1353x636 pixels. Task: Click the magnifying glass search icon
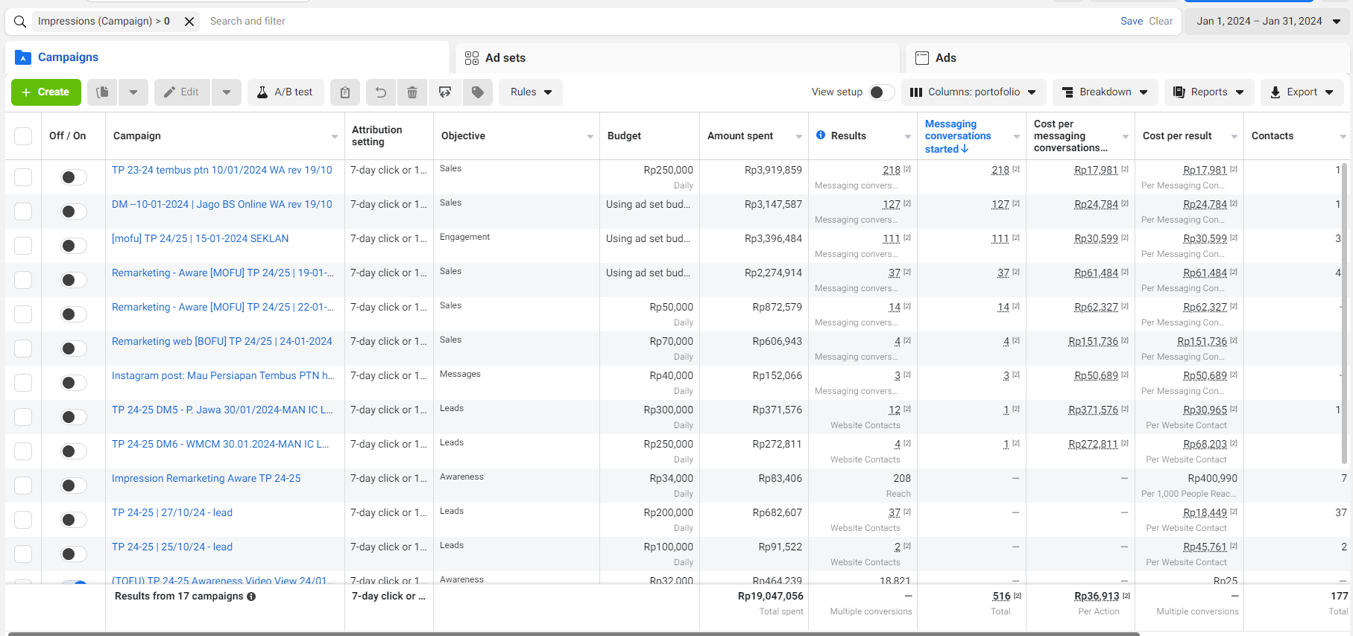20,22
